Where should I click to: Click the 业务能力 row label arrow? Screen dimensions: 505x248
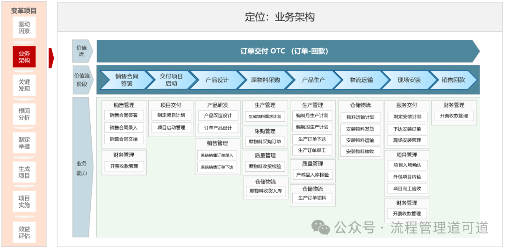(82, 168)
